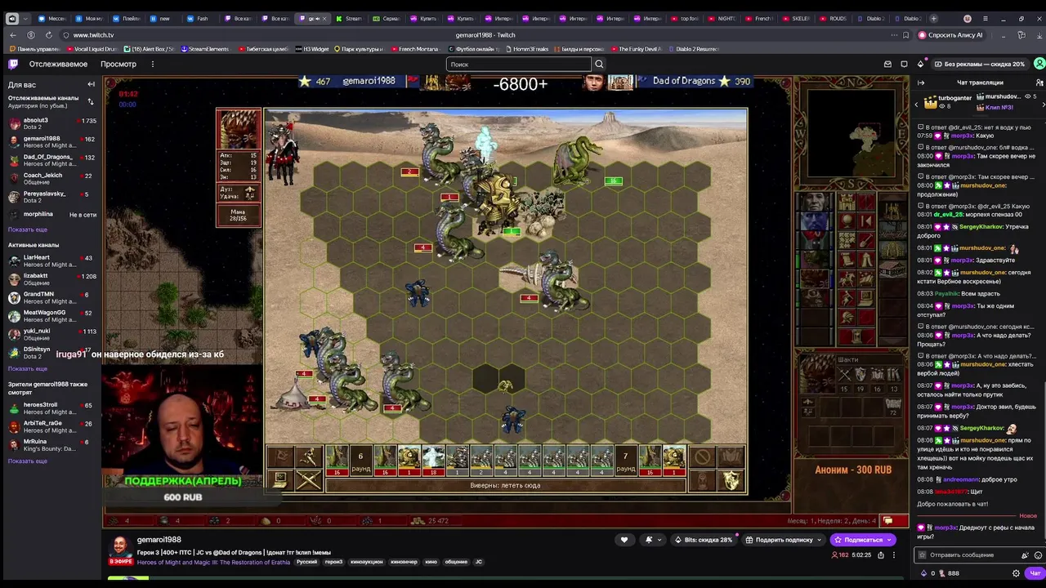Click the Bits balance diamond below chat
This screenshot has height=588, width=1046.
(x=925, y=573)
